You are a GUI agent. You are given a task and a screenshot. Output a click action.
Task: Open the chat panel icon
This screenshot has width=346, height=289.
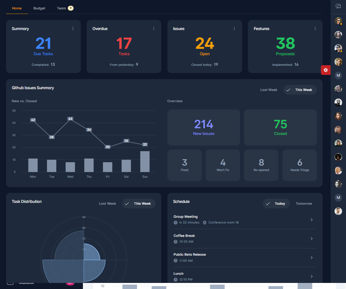[x=338, y=6]
